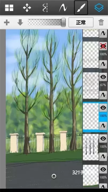Delete the layer using the trash icon
The height and width of the screenshot is (192, 108).
click(x=101, y=22)
